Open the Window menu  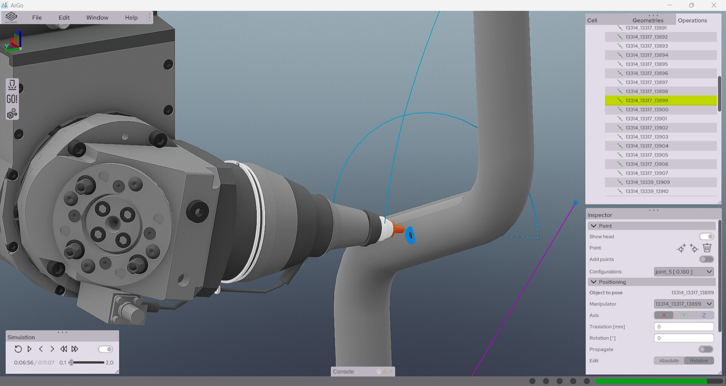pos(97,17)
